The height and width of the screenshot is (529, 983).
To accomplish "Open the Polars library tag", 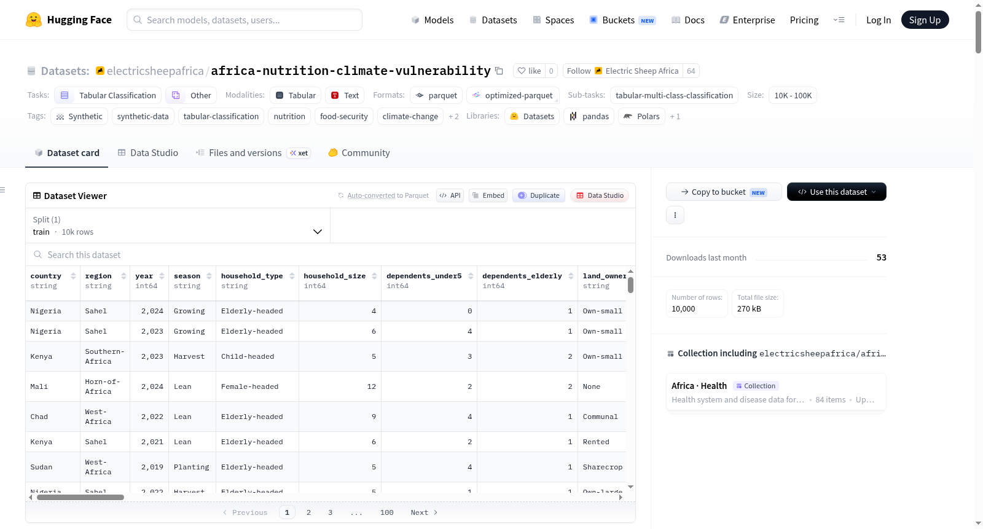I will click(641, 116).
